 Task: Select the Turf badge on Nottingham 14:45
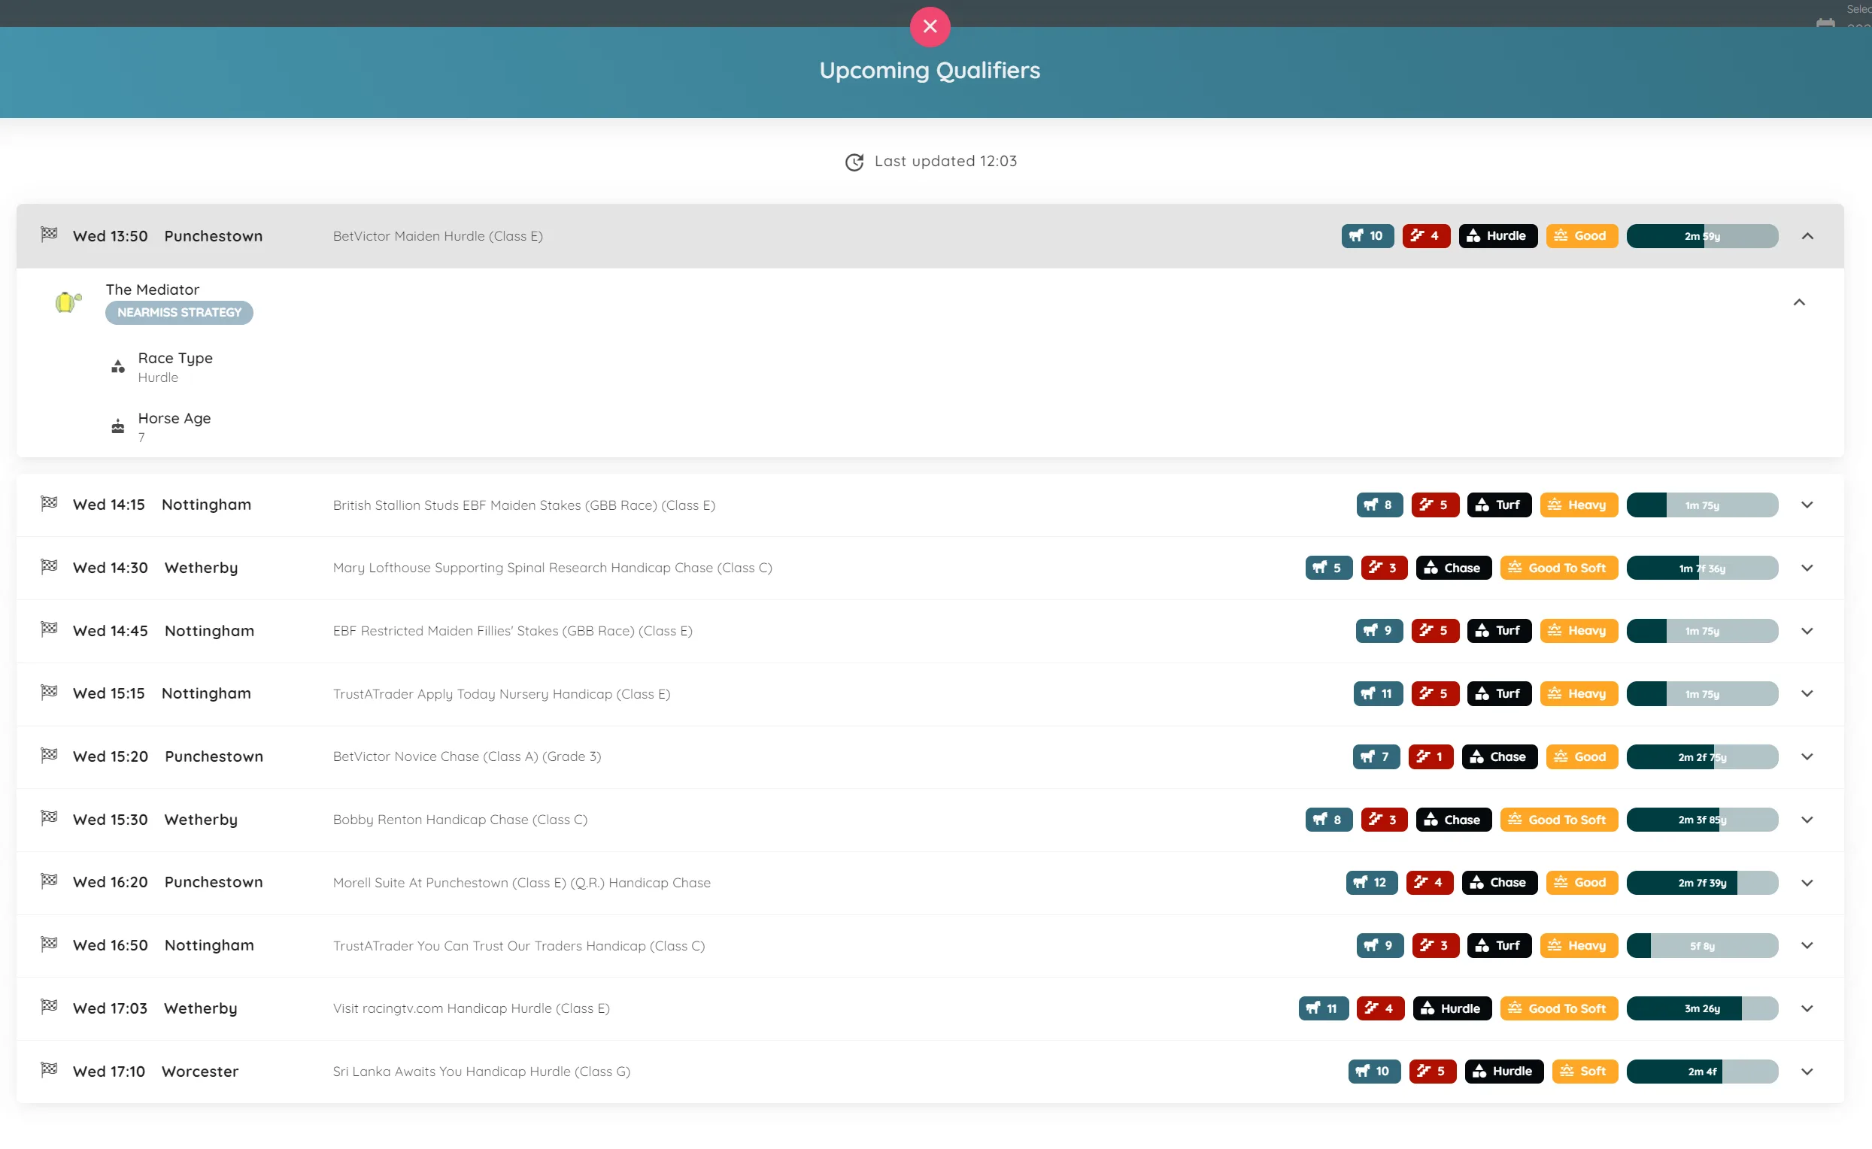tap(1499, 630)
